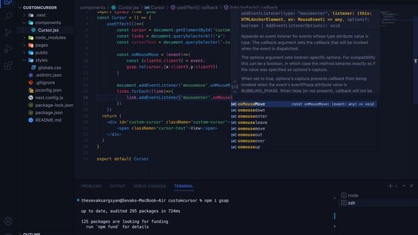Screen dimensions: 418x235
Task: Open the Explorer view icon
Action: (8, 2)
